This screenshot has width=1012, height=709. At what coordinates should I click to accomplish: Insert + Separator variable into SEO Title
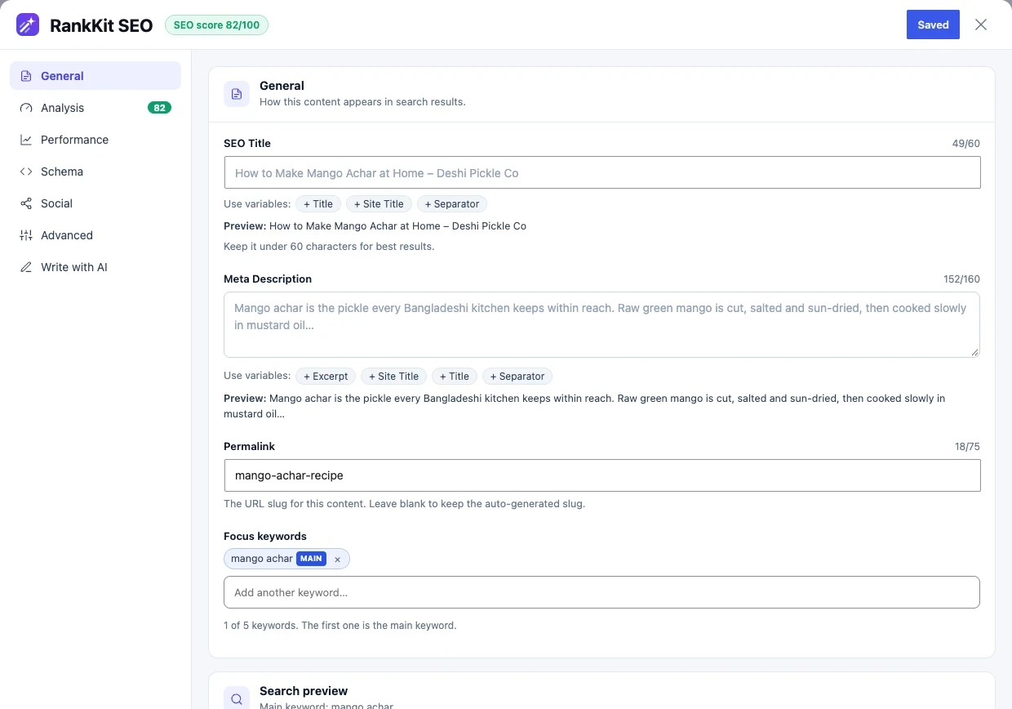pos(452,204)
